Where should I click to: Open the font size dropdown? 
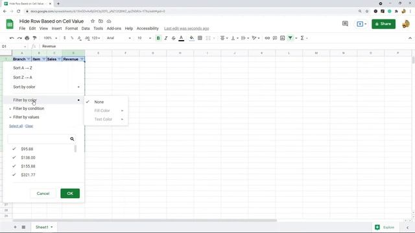[144, 38]
